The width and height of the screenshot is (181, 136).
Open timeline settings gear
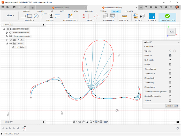(x=177, y=128)
